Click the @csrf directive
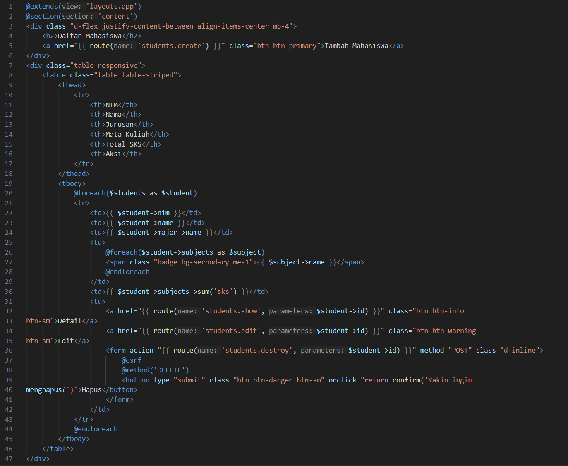 (131, 360)
